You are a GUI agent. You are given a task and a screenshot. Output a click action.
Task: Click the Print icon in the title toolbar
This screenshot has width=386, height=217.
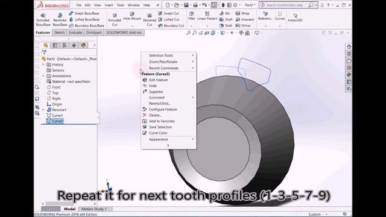195,5
